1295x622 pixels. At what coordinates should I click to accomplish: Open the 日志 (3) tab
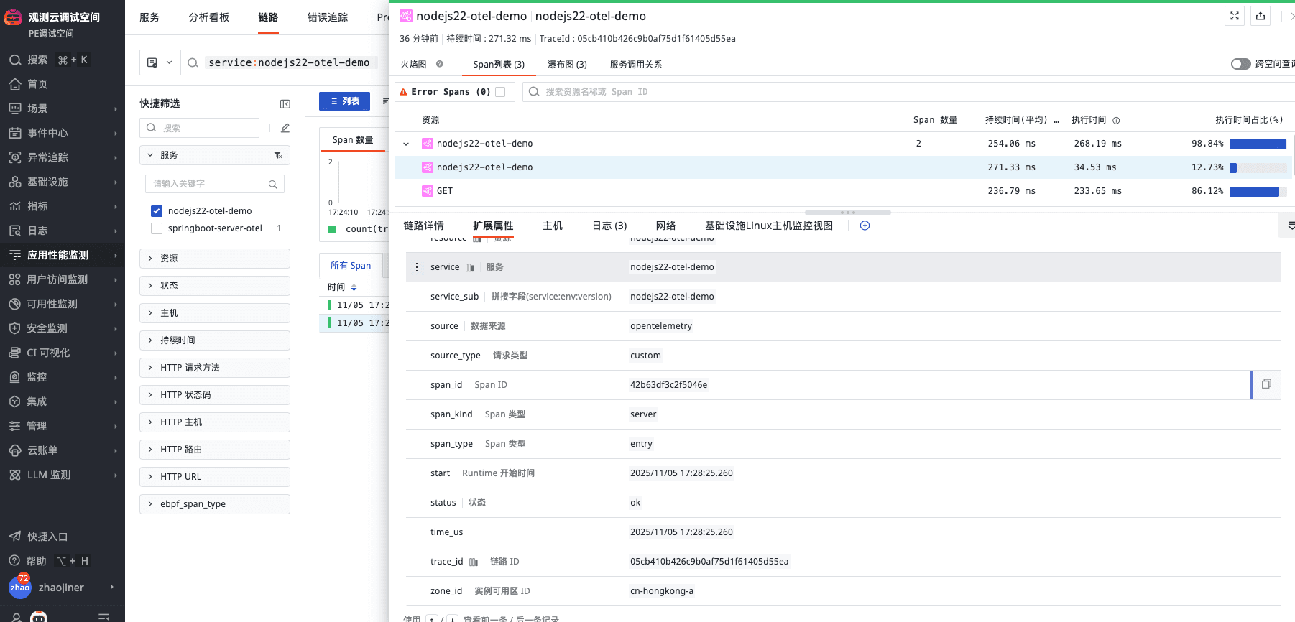pos(609,226)
